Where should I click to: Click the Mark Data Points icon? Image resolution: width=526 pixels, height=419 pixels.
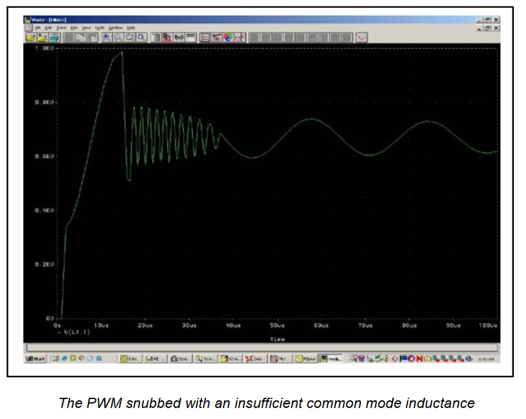tap(240, 38)
